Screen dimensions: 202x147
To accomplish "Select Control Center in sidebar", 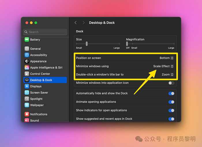I will [x=45, y=74].
